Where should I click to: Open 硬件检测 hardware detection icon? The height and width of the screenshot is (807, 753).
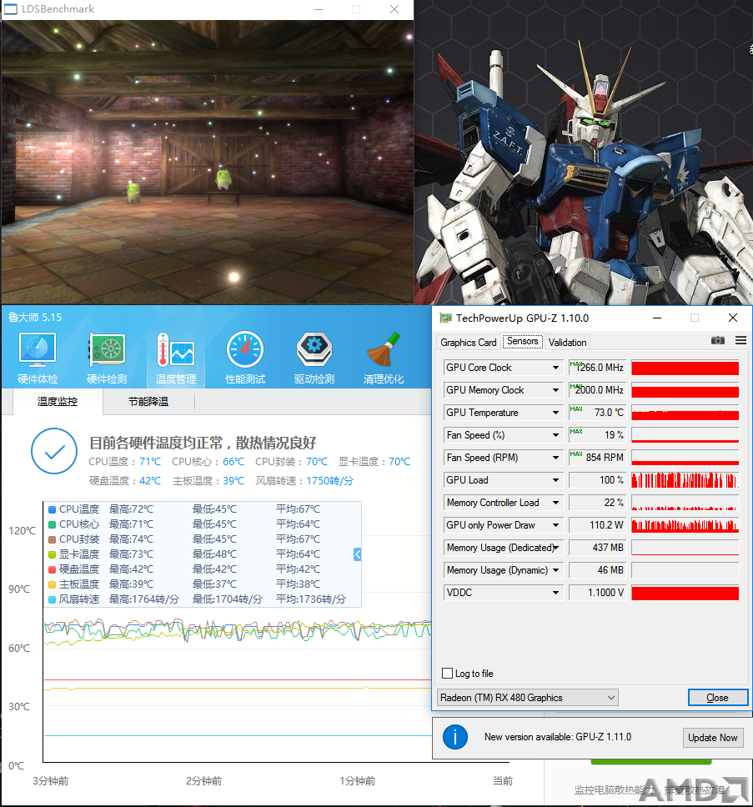click(107, 358)
